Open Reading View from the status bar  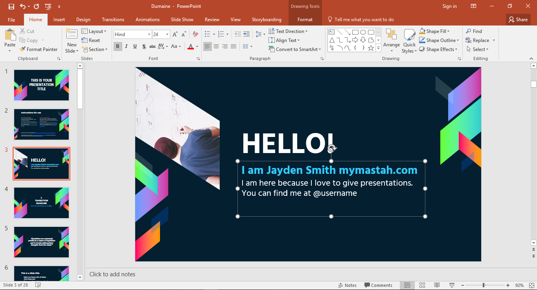[437, 285]
